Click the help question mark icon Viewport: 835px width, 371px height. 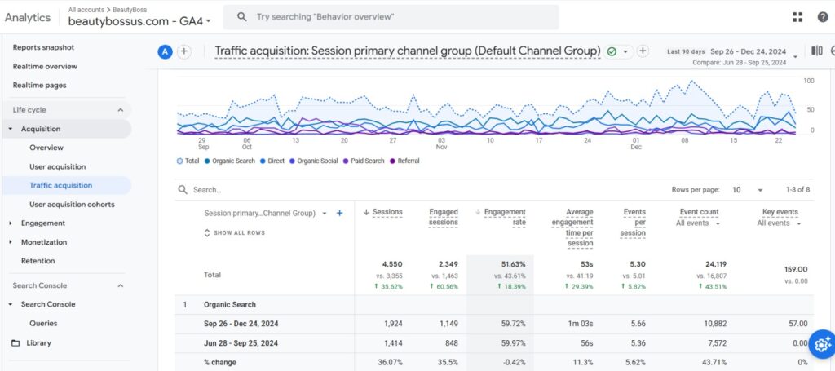click(x=821, y=17)
